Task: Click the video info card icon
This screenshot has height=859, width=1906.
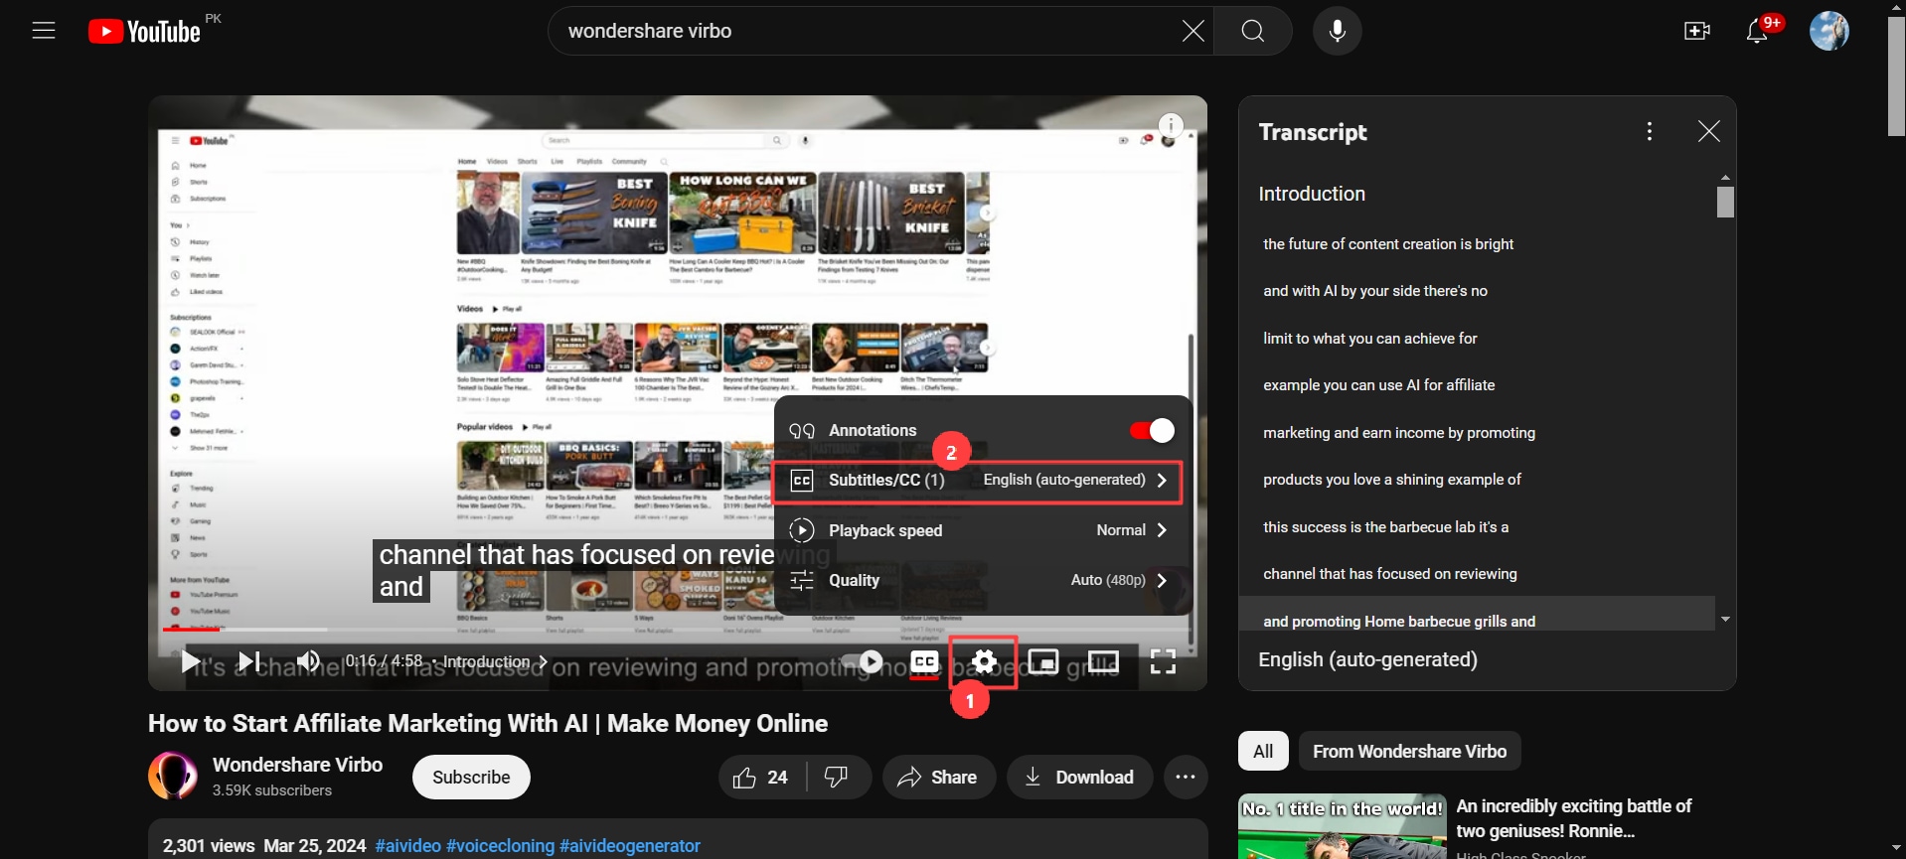Action: pos(1171,125)
